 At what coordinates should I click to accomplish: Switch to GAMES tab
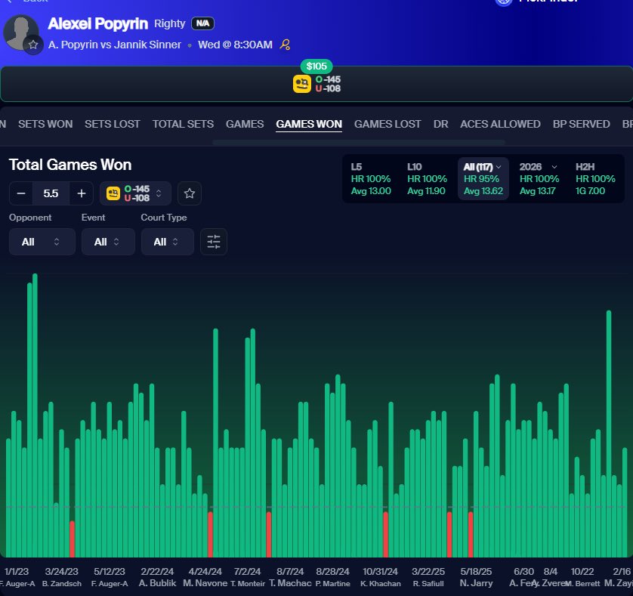[245, 124]
